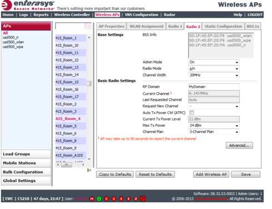Select All in the APs filter list
272x209 pixels.
5,33
